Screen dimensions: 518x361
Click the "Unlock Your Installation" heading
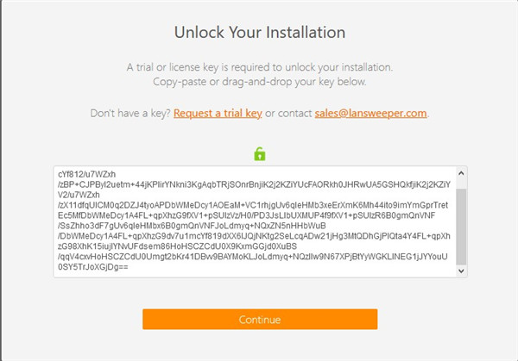259,33
